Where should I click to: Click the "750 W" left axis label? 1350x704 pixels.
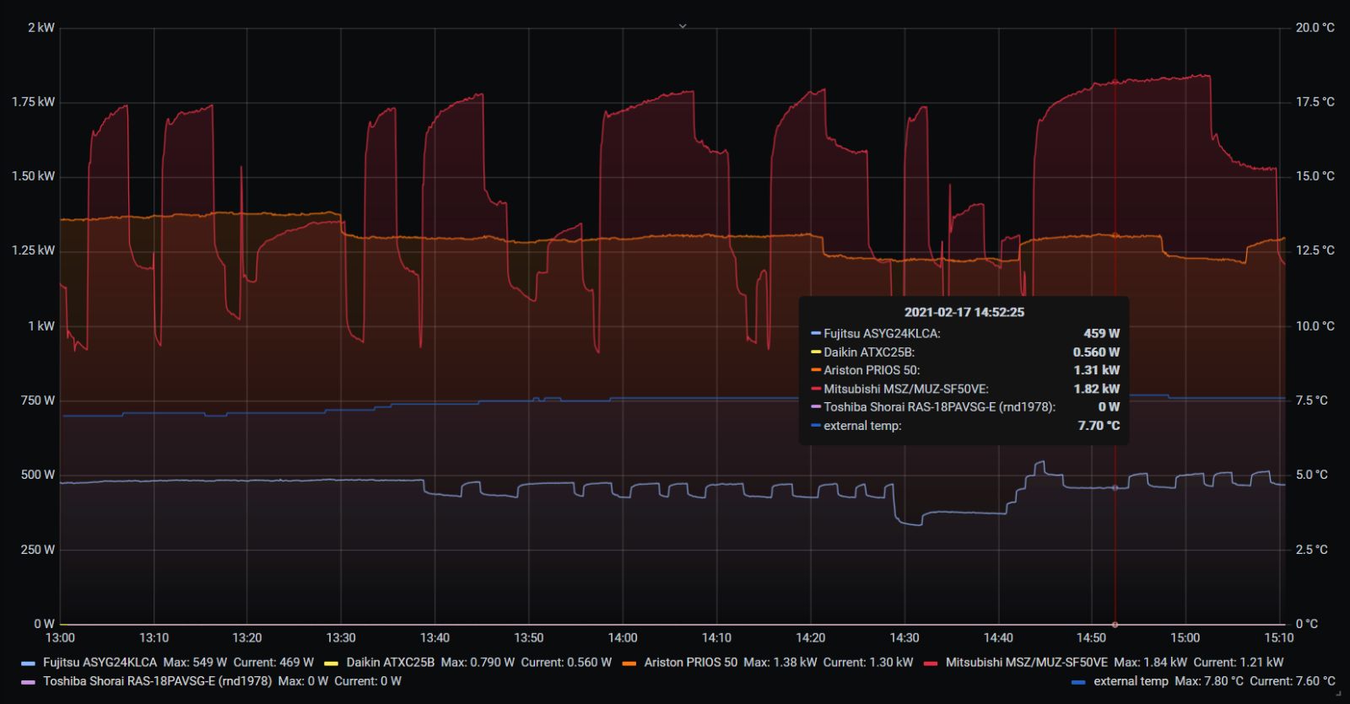[38, 400]
